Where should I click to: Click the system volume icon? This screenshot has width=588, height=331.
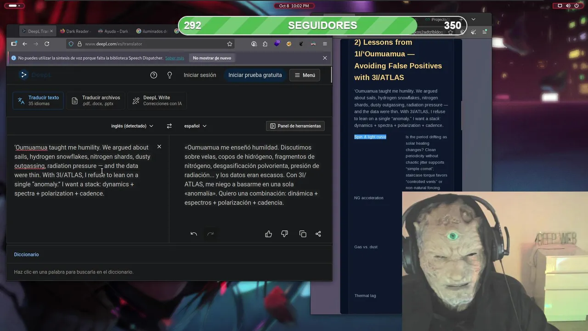(x=568, y=6)
